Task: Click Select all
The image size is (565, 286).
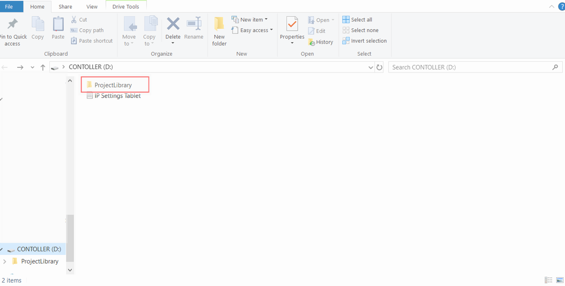Action: pos(357,19)
